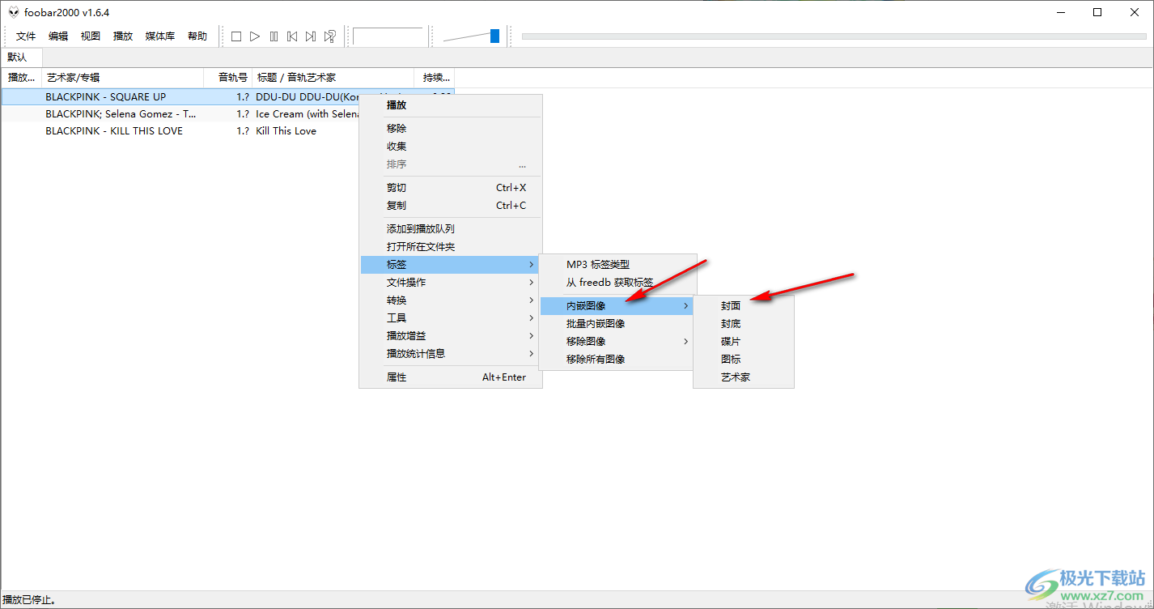
Task: Choose 从 freedb 获取标签
Action: pyautogui.click(x=617, y=283)
